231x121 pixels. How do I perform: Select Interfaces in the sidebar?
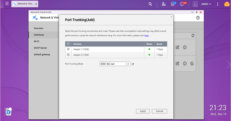pyautogui.click(x=39, y=35)
